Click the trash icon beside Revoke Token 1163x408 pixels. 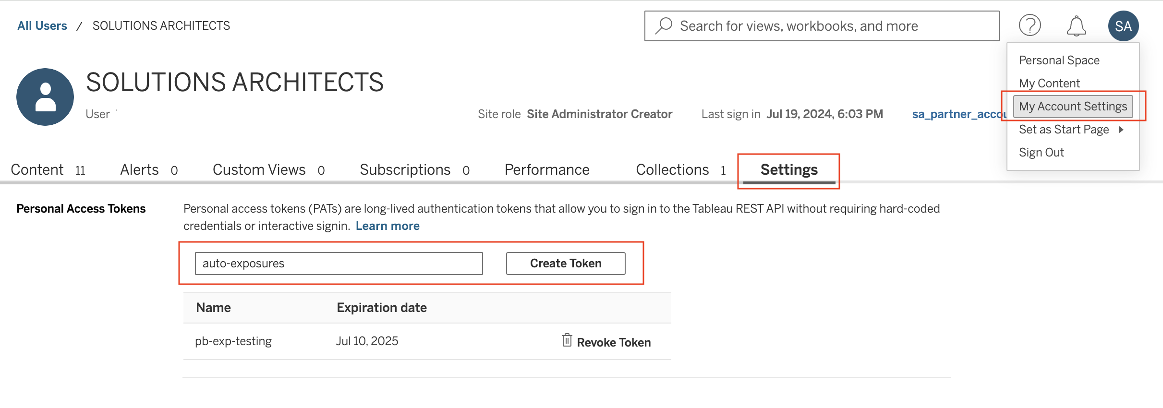(x=567, y=340)
